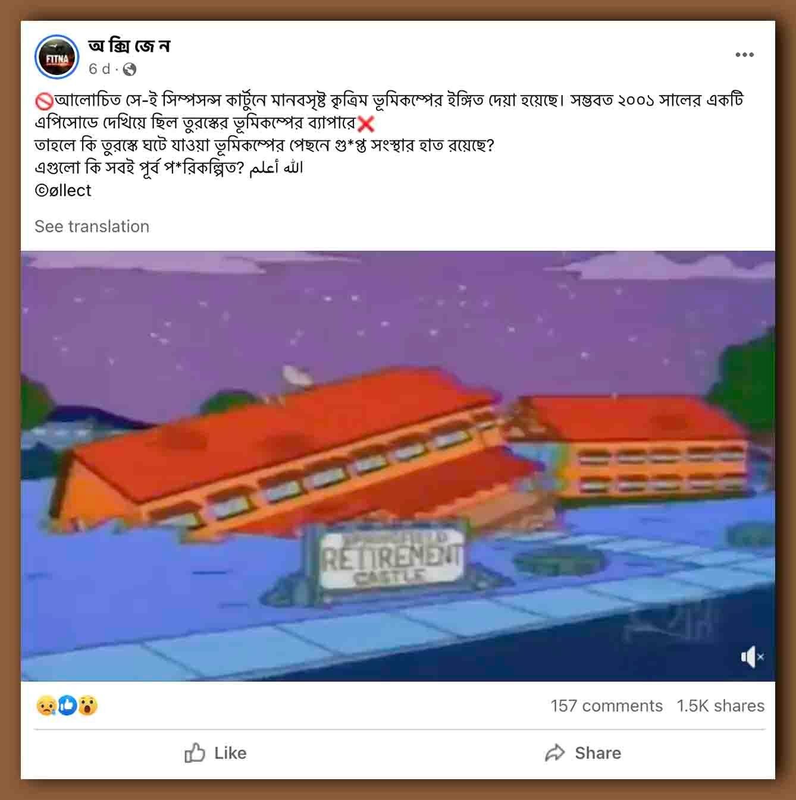
Task: Play the Simpsons cartoon video
Action: (398, 466)
